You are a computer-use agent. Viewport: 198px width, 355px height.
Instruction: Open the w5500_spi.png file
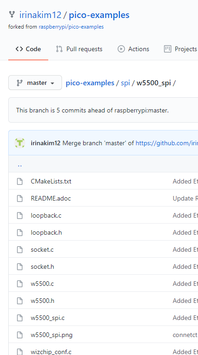click(51, 335)
